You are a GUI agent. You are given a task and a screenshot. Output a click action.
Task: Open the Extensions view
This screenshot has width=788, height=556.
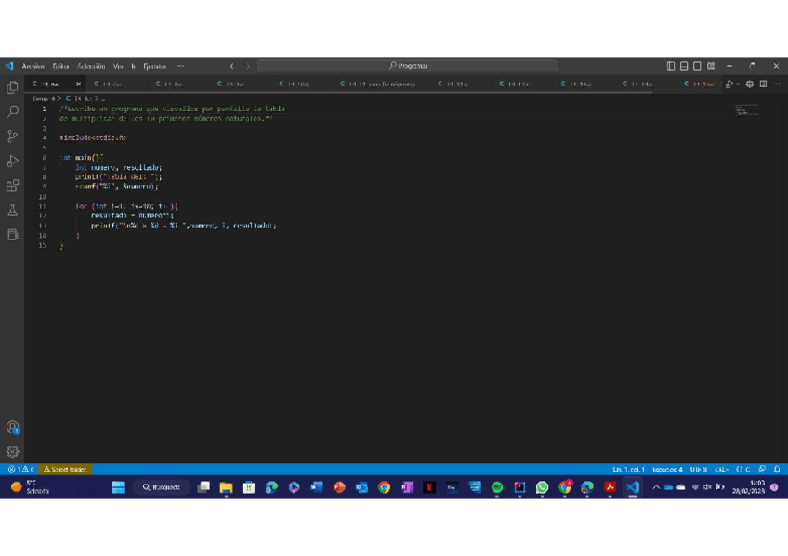(x=12, y=187)
